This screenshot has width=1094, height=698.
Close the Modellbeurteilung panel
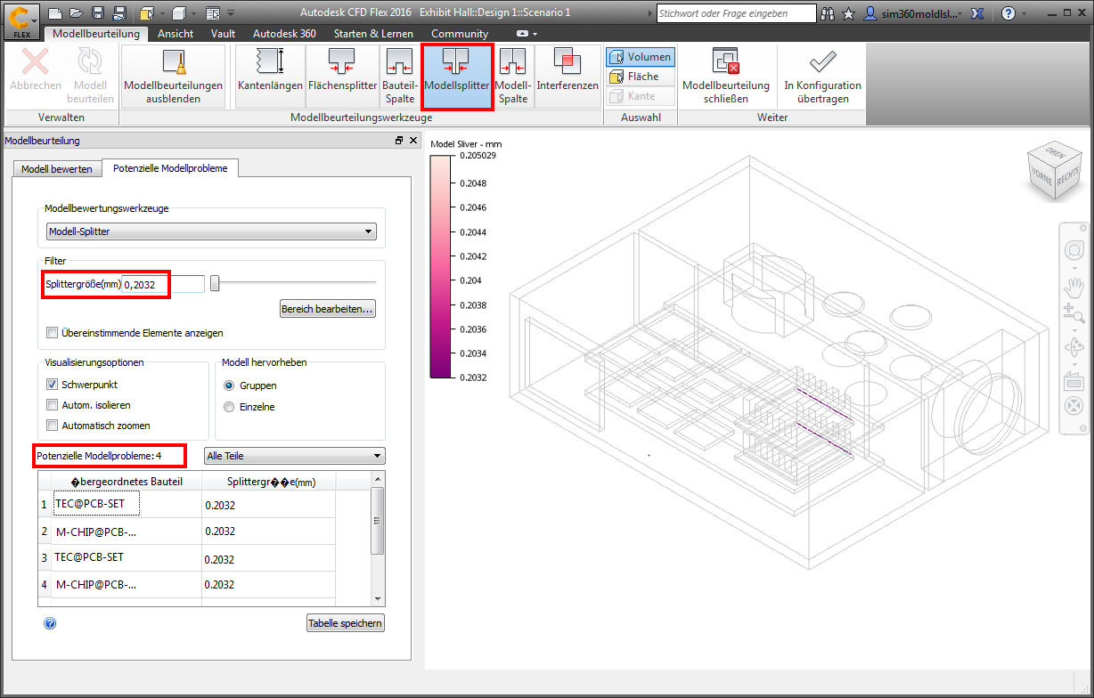point(413,141)
